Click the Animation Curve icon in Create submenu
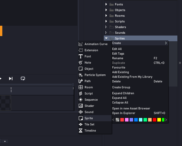This screenshot has width=182, height=146. pos(81,44)
